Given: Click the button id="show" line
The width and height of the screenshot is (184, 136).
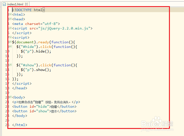Looking at the screenshot, I should tap(44, 111).
